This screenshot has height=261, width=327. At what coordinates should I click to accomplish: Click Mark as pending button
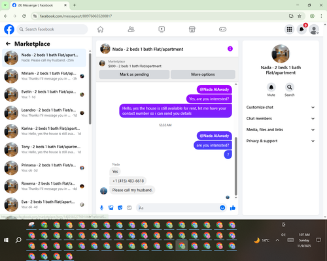[x=134, y=74]
